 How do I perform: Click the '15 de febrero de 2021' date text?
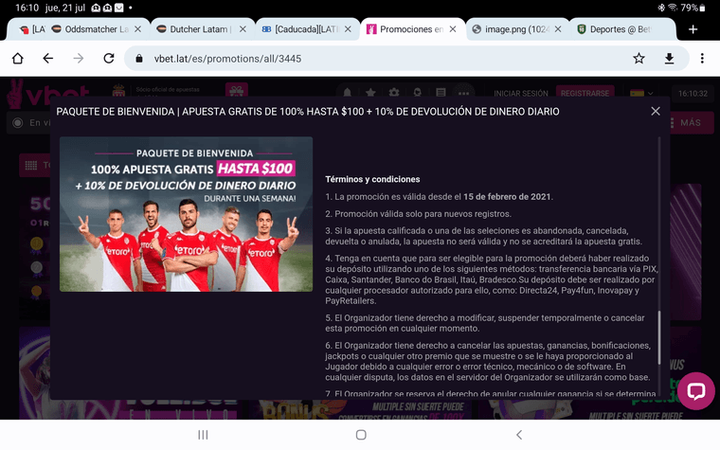(507, 196)
